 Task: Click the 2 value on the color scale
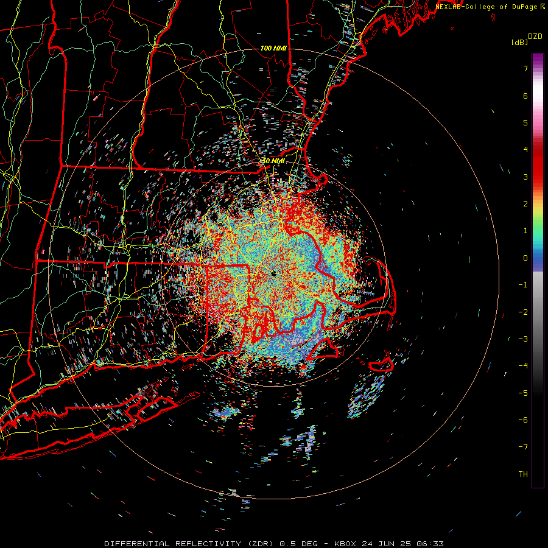(x=525, y=204)
